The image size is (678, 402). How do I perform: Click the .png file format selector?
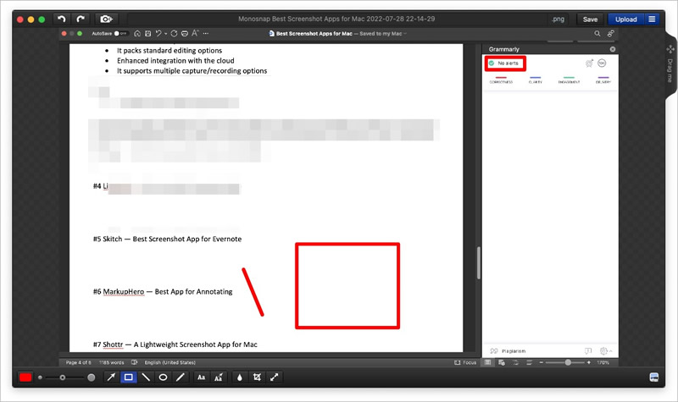point(558,19)
